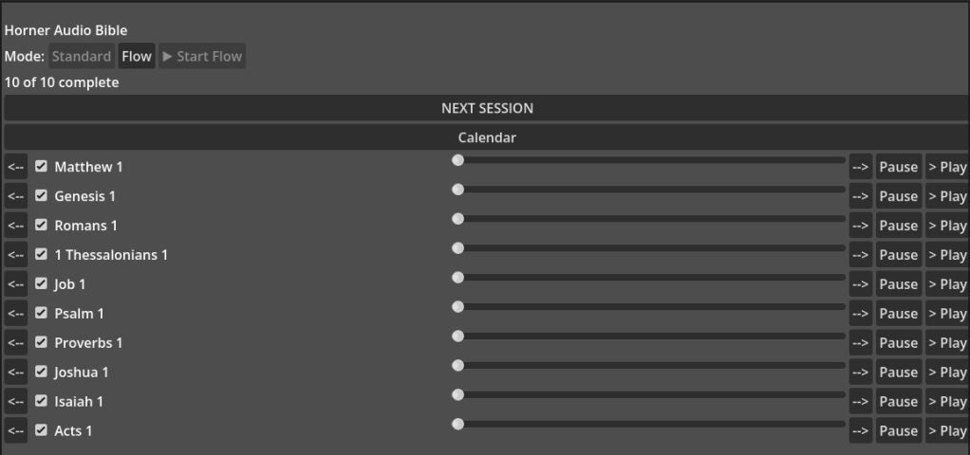The image size is (970, 455).
Task: Skip forward on the Job 1 row
Action: [x=861, y=284]
